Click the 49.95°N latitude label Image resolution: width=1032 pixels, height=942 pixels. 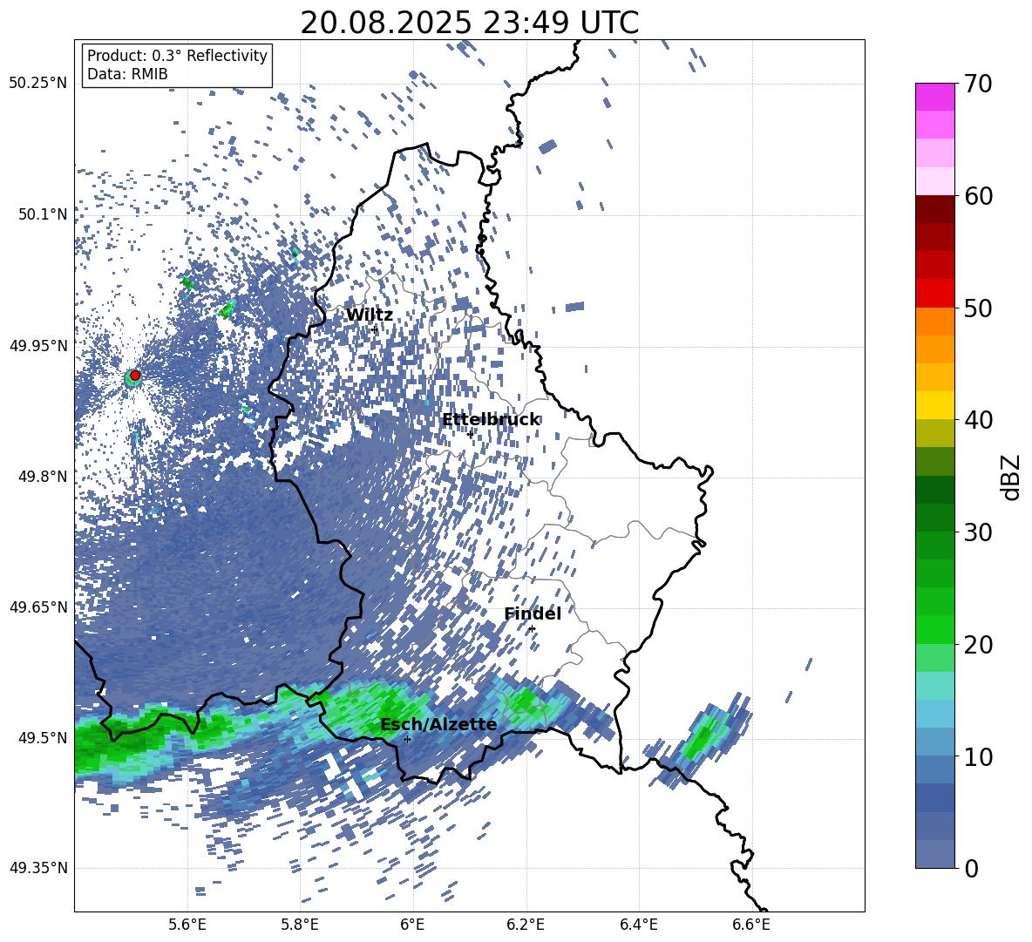(x=38, y=345)
